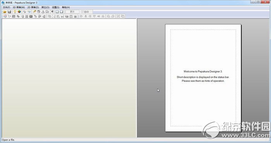Viewport: 271px width, 143px height.
Task: Toggle the light bulb lighting icon
Action: point(15,12)
